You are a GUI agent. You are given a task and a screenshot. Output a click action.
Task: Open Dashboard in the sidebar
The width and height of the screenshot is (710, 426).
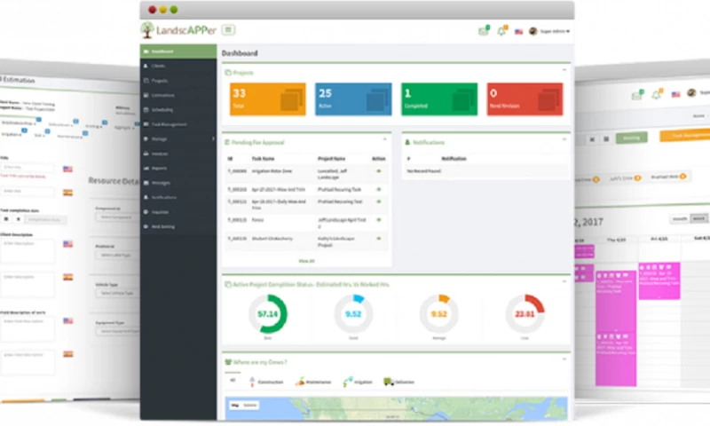tap(178, 51)
